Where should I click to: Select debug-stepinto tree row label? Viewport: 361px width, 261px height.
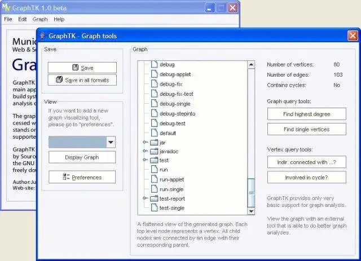(178, 113)
